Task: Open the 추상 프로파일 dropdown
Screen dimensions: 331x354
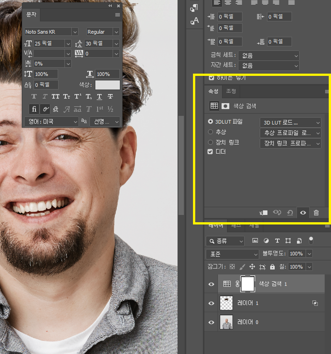Action: click(291, 133)
